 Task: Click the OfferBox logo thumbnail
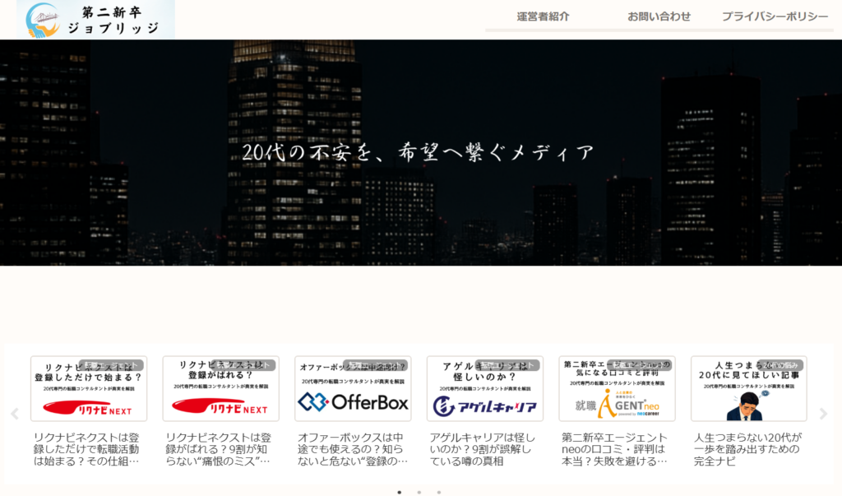pos(353,389)
